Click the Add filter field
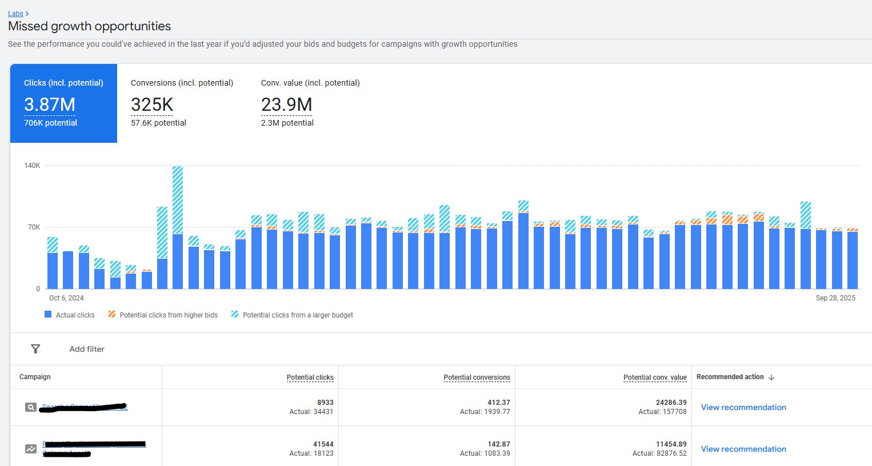This screenshot has height=466, width=872. pos(87,349)
